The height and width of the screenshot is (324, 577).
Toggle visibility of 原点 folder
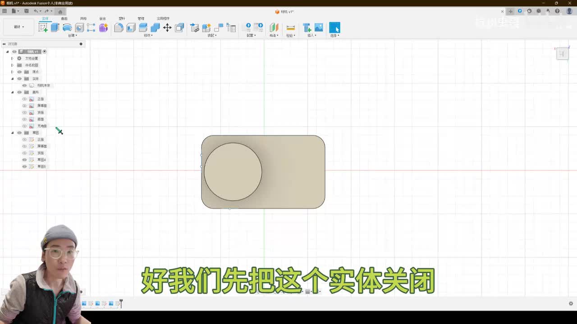(19, 72)
